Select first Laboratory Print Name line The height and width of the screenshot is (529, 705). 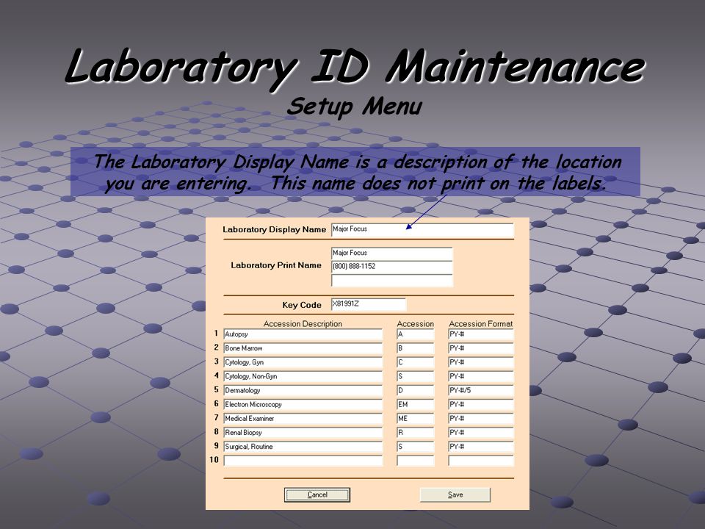[391, 253]
